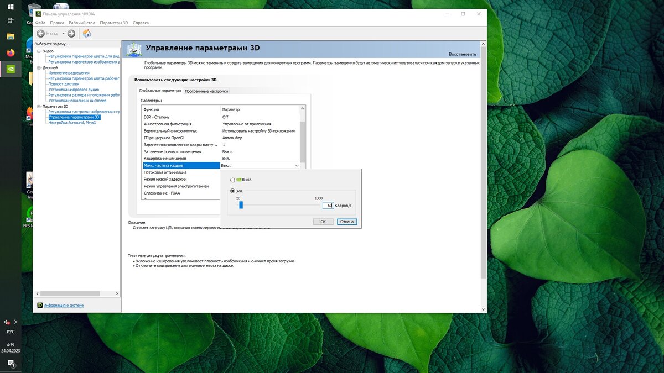664x373 pixels.
Task: Open Настройка Surround, PhysX task
Action: tap(72, 123)
